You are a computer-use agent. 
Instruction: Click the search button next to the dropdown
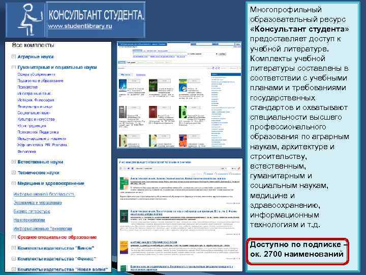[x=222, y=54]
